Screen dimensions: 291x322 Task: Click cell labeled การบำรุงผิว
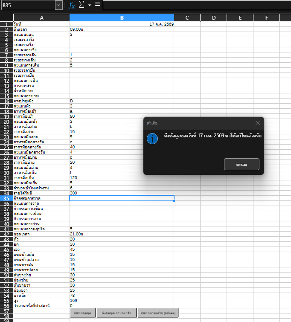pyautogui.click(x=41, y=101)
